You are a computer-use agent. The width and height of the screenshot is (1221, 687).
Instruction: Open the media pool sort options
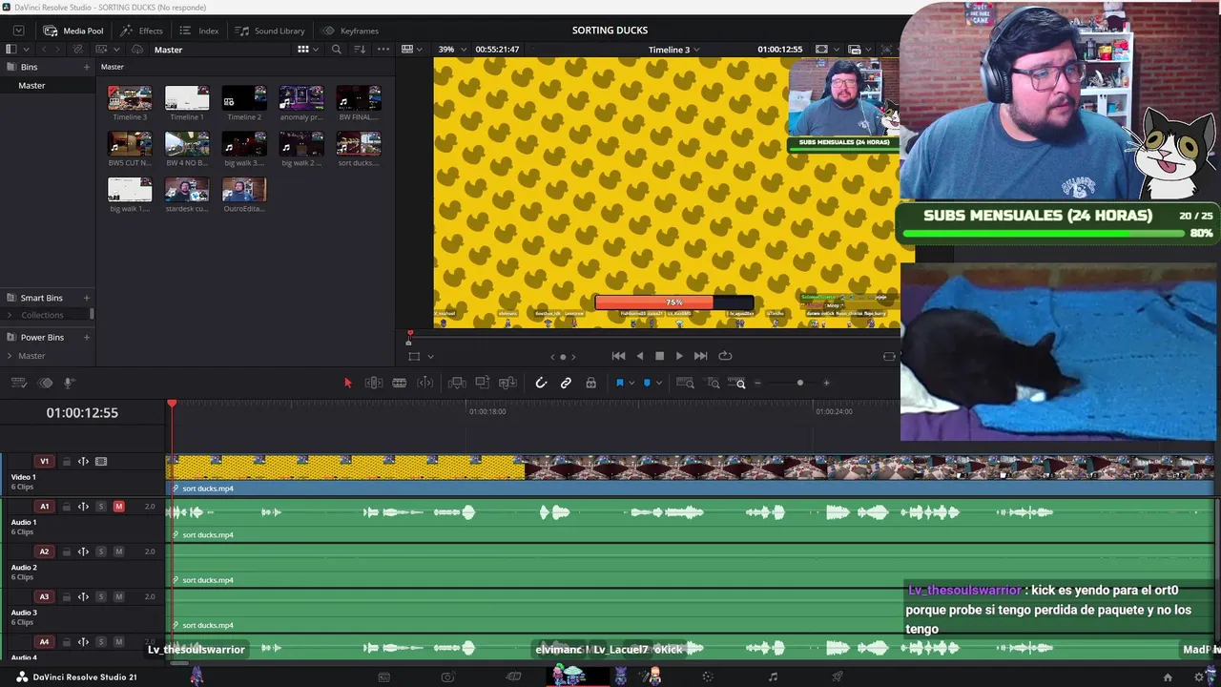point(360,49)
